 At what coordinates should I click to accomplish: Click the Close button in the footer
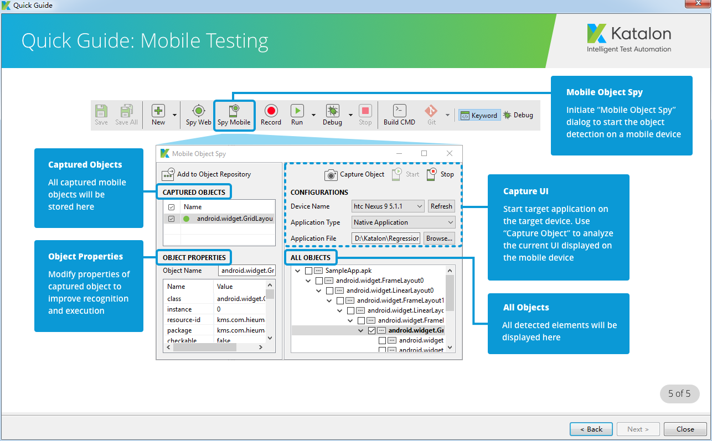(685, 429)
